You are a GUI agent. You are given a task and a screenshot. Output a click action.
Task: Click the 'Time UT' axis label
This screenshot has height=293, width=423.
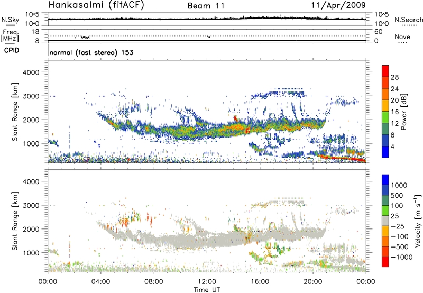[x=207, y=290]
